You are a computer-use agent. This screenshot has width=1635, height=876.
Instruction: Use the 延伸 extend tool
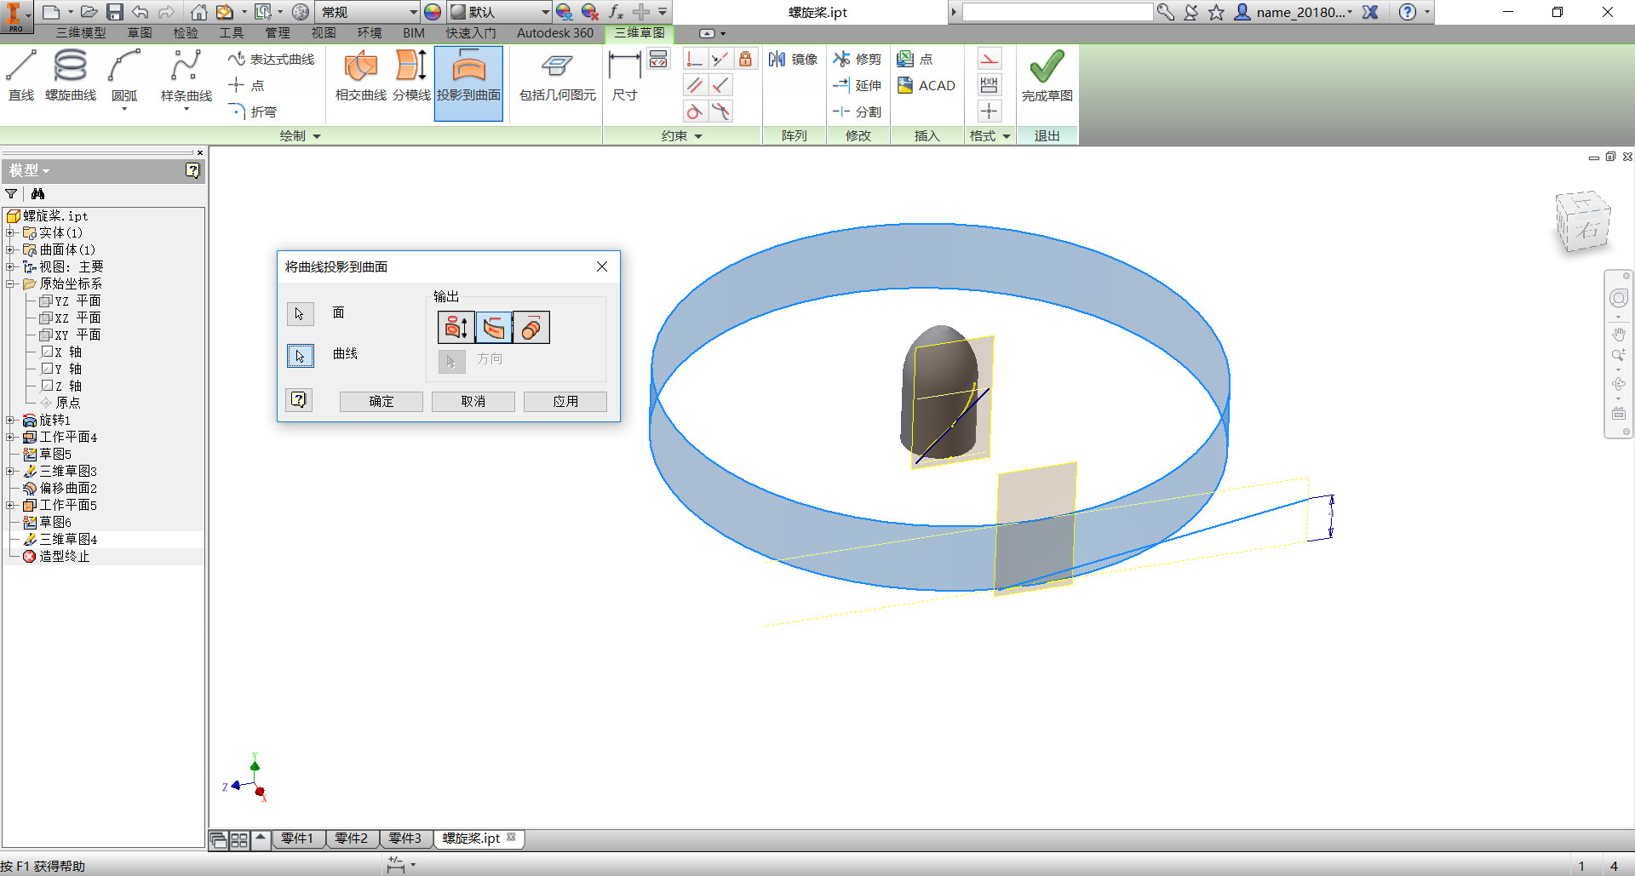(857, 85)
